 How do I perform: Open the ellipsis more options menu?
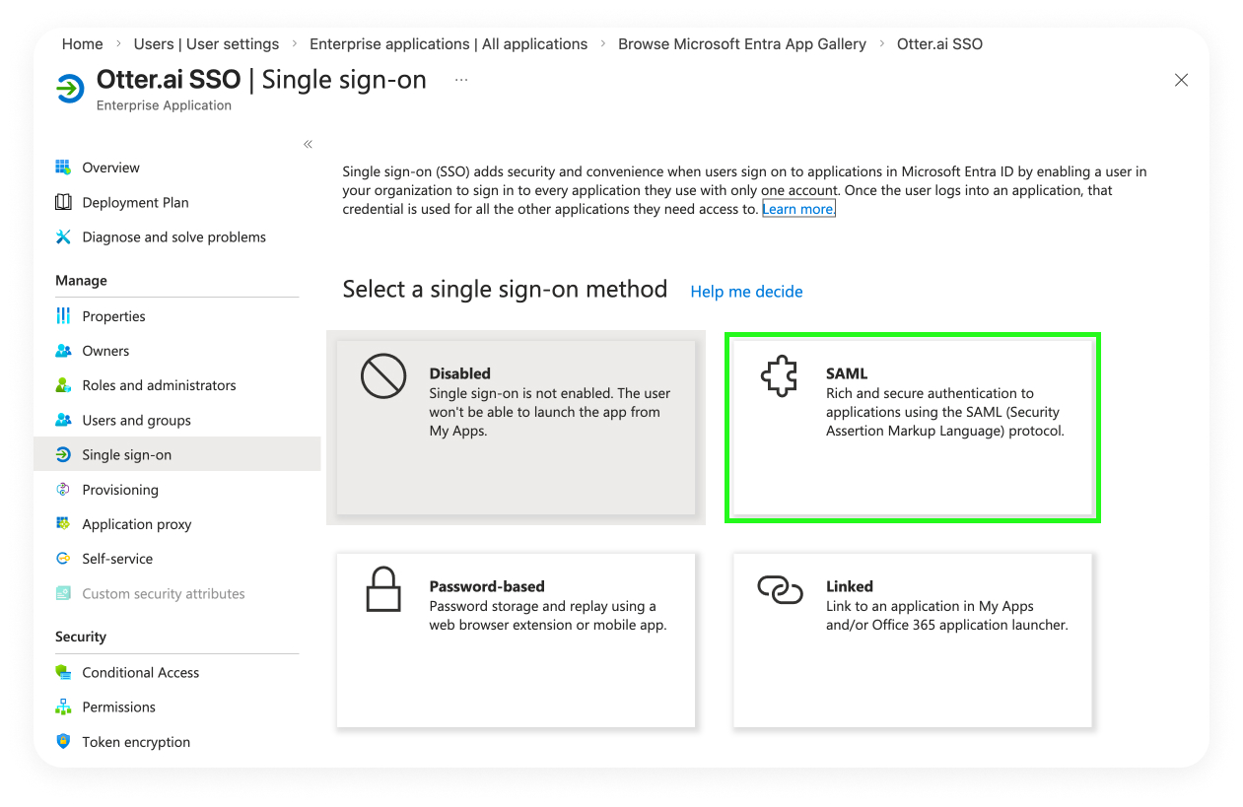tap(461, 80)
